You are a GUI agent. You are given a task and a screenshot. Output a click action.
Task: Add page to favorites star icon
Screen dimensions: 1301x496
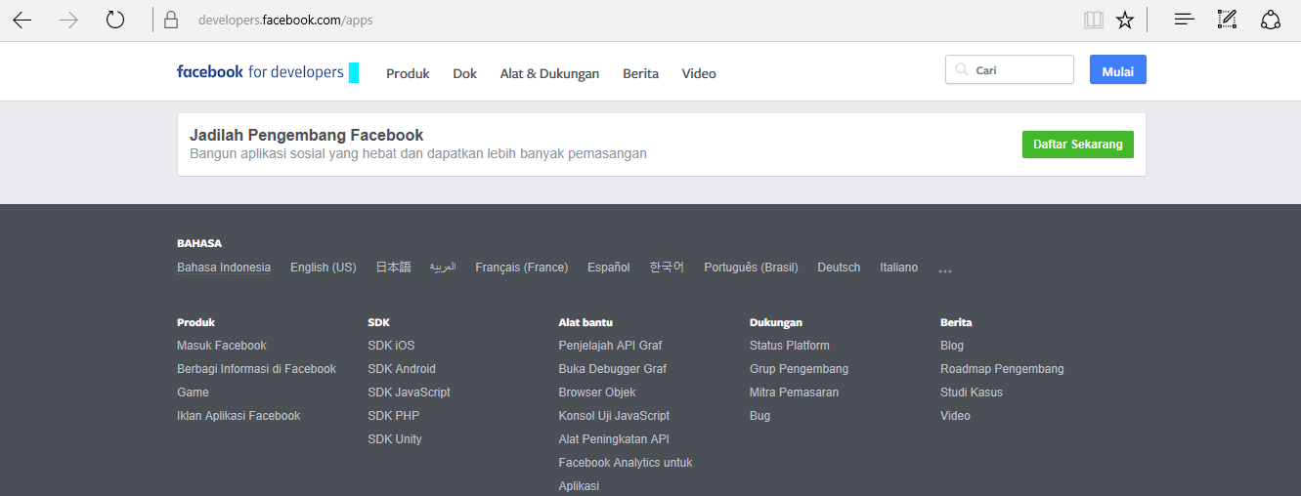coord(1125,20)
